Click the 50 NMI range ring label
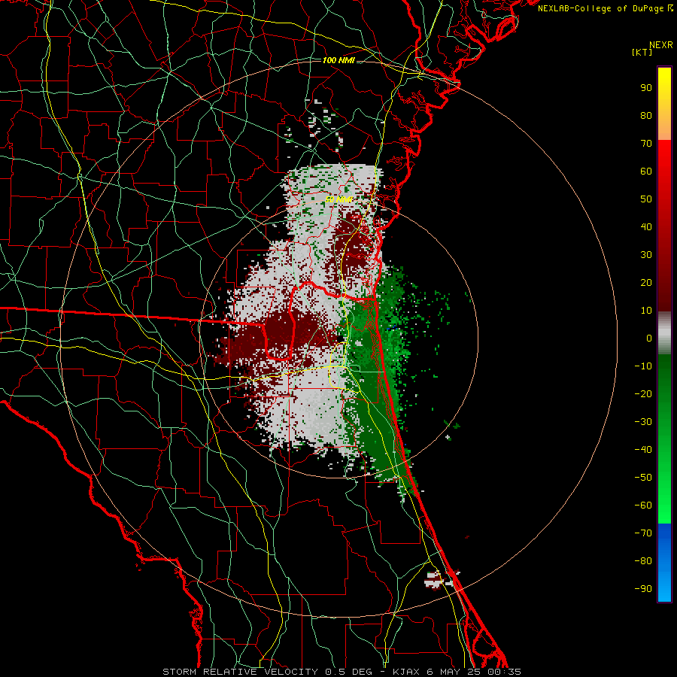Screen dimensions: 677x677 click(338, 199)
